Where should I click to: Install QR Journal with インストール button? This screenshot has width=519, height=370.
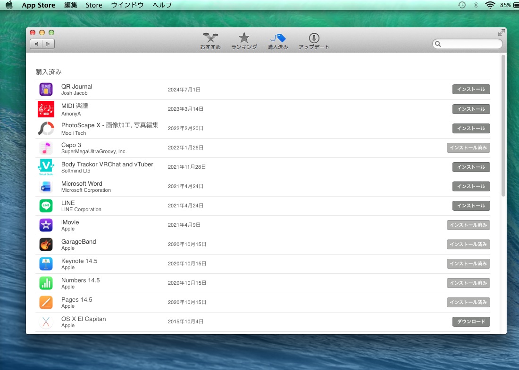[471, 90]
